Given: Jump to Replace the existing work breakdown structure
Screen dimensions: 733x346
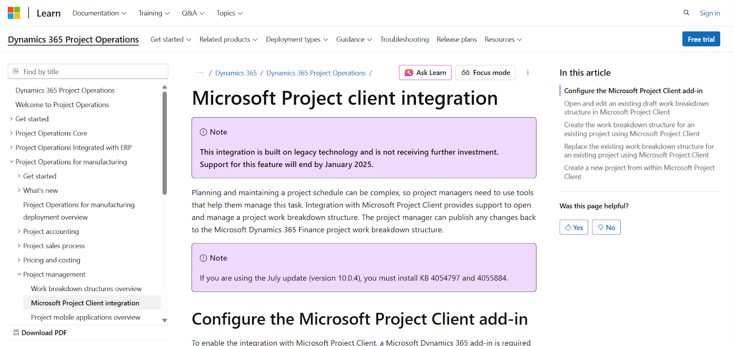Looking at the screenshot, I should coord(639,151).
